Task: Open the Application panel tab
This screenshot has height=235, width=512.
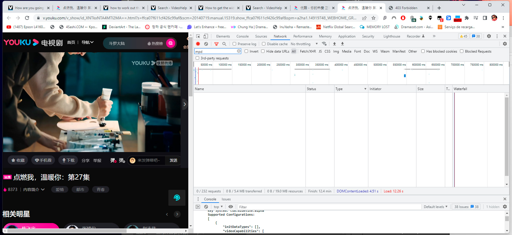Action: coord(346,36)
